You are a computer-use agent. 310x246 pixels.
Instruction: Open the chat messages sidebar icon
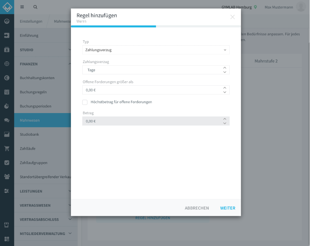click(7, 120)
